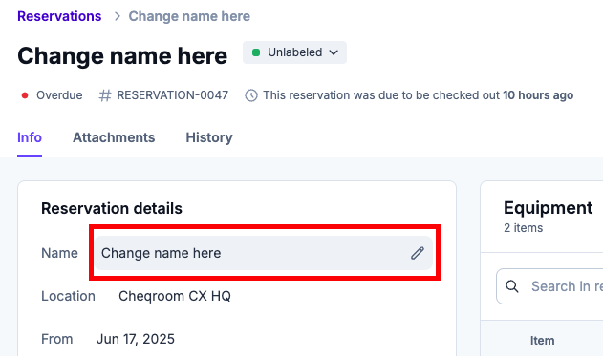Select the Info tab
The width and height of the screenshot is (603, 356).
[x=30, y=137]
